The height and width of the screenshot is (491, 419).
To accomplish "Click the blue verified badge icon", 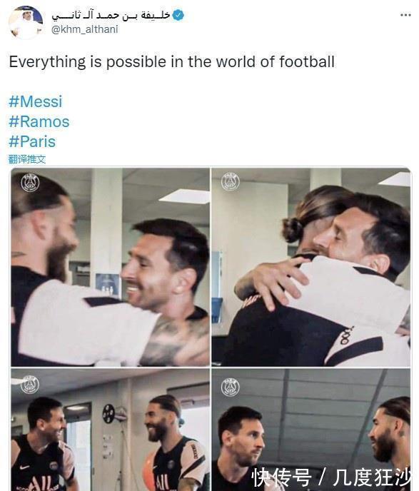I will tap(178, 15).
